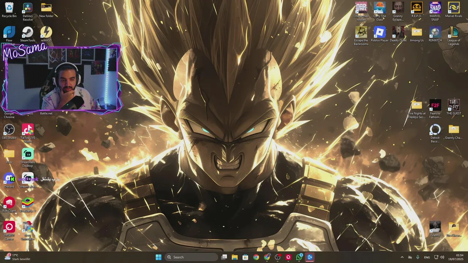This screenshot has height=263, width=468.
Task: Open the OBSBOT Center desktop shortcut
Action: (9, 231)
